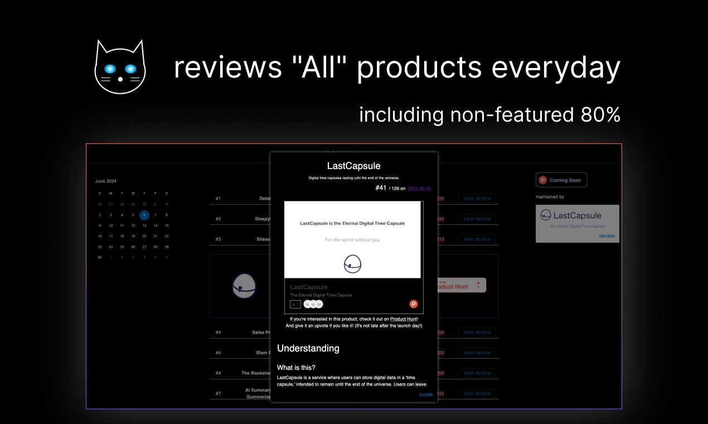Click the "LastCapsule" dialog title
Image resolution: width=708 pixels, height=424 pixels.
(353, 166)
